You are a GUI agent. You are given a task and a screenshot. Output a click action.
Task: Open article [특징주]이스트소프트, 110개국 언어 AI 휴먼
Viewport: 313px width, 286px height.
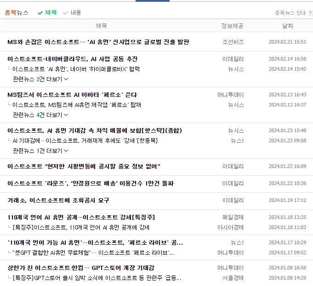(81, 227)
